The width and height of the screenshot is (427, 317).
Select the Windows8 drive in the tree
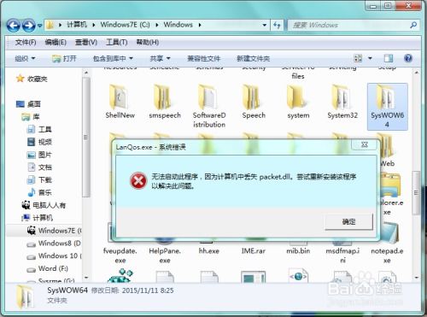tap(54, 244)
